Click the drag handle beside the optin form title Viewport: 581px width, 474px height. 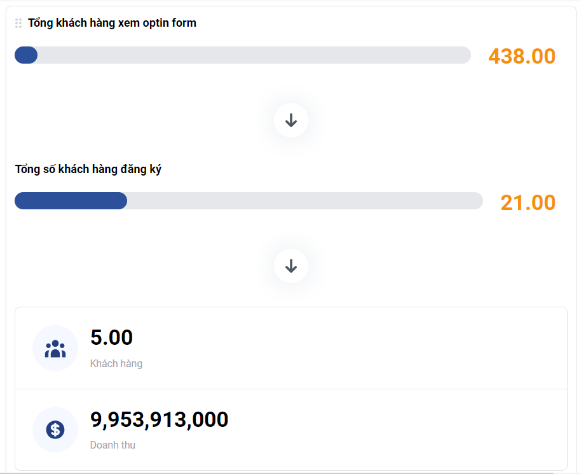coord(18,23)
